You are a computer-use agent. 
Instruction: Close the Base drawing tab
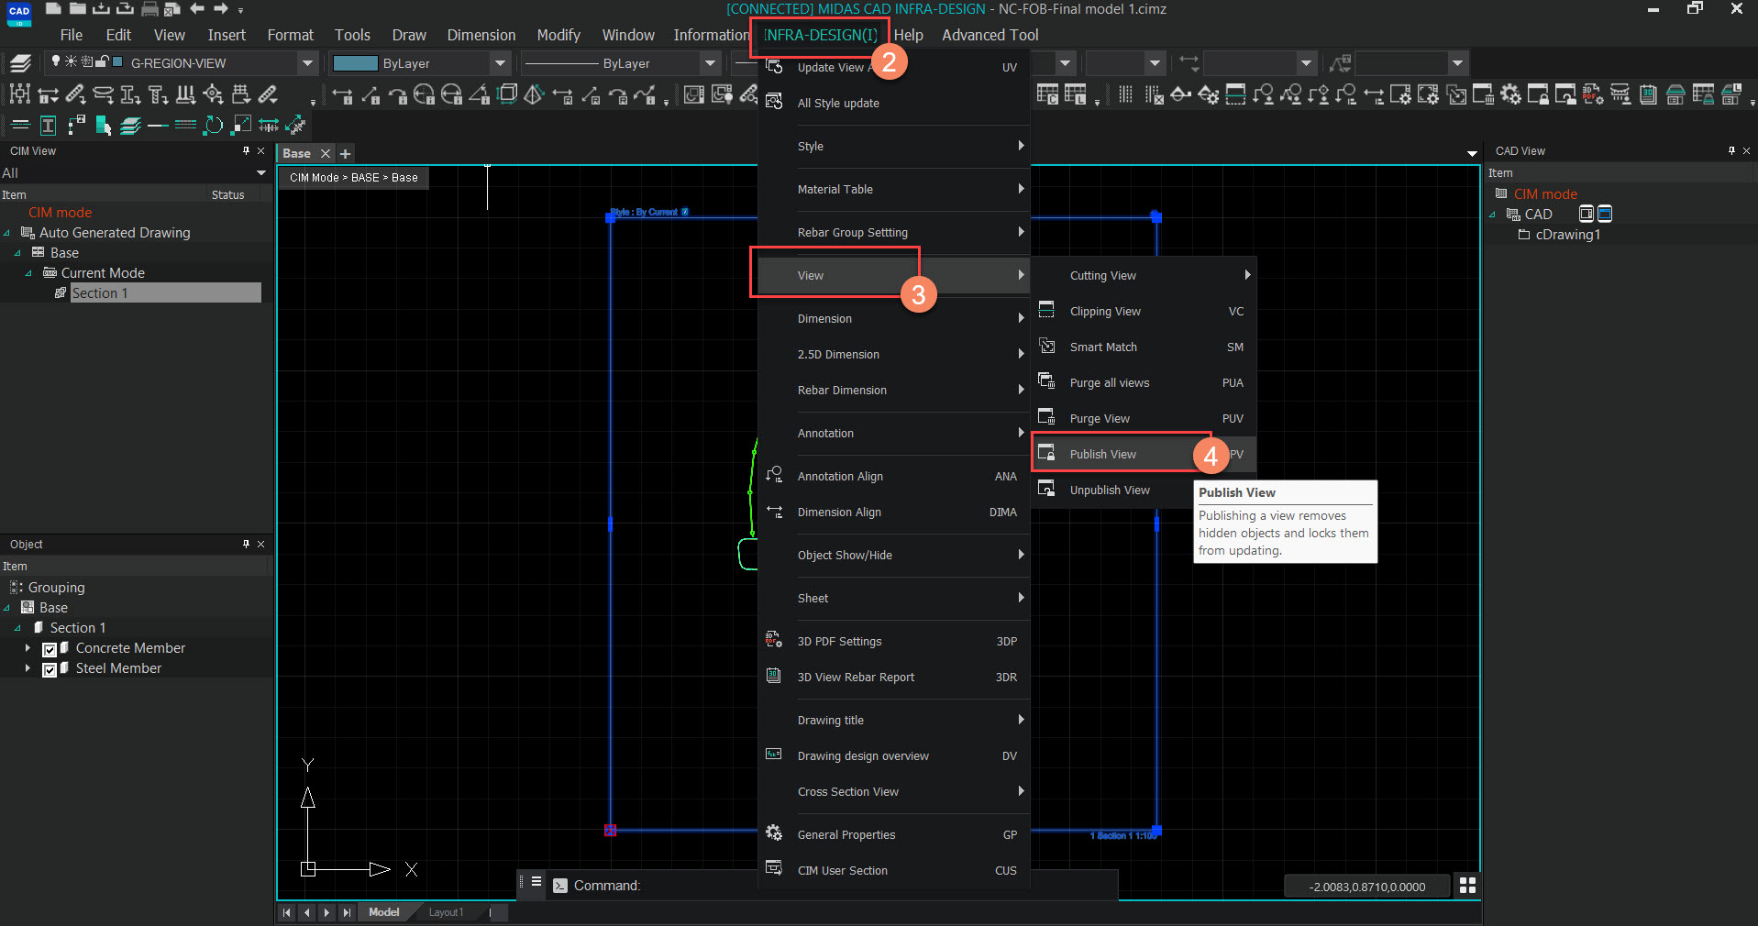coord(325,153)
